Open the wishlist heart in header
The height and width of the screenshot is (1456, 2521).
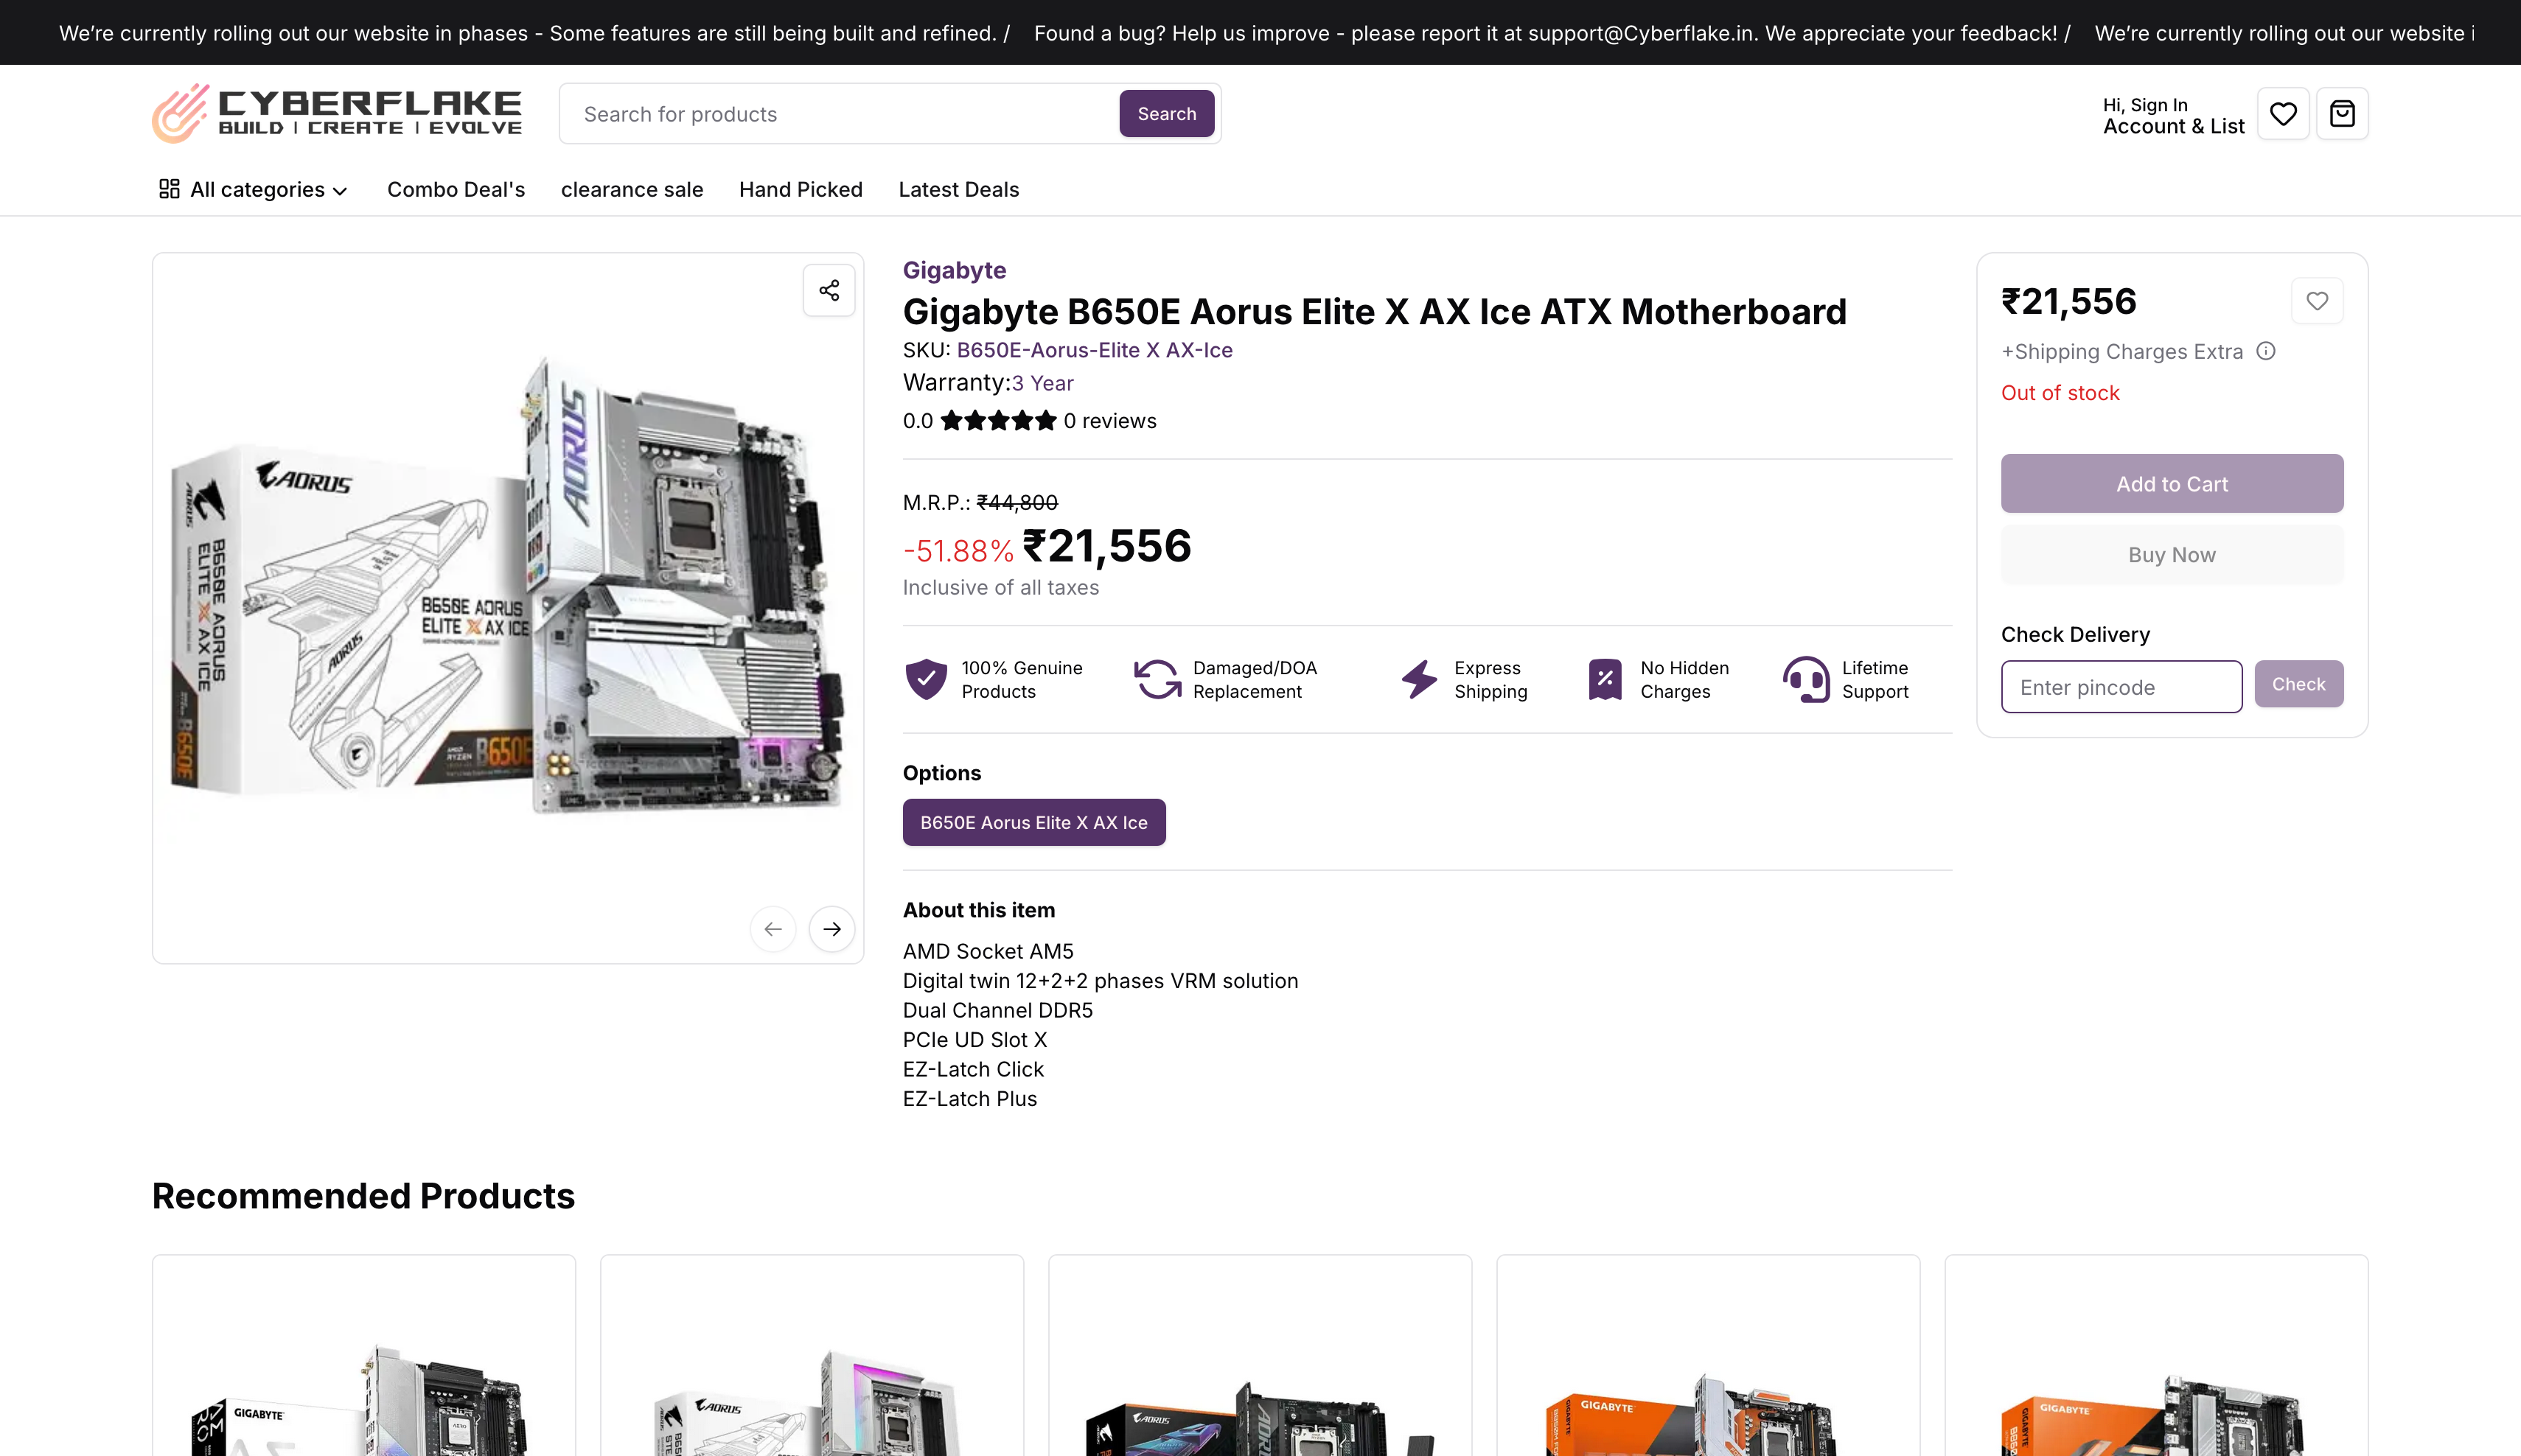coord(2282,114)
